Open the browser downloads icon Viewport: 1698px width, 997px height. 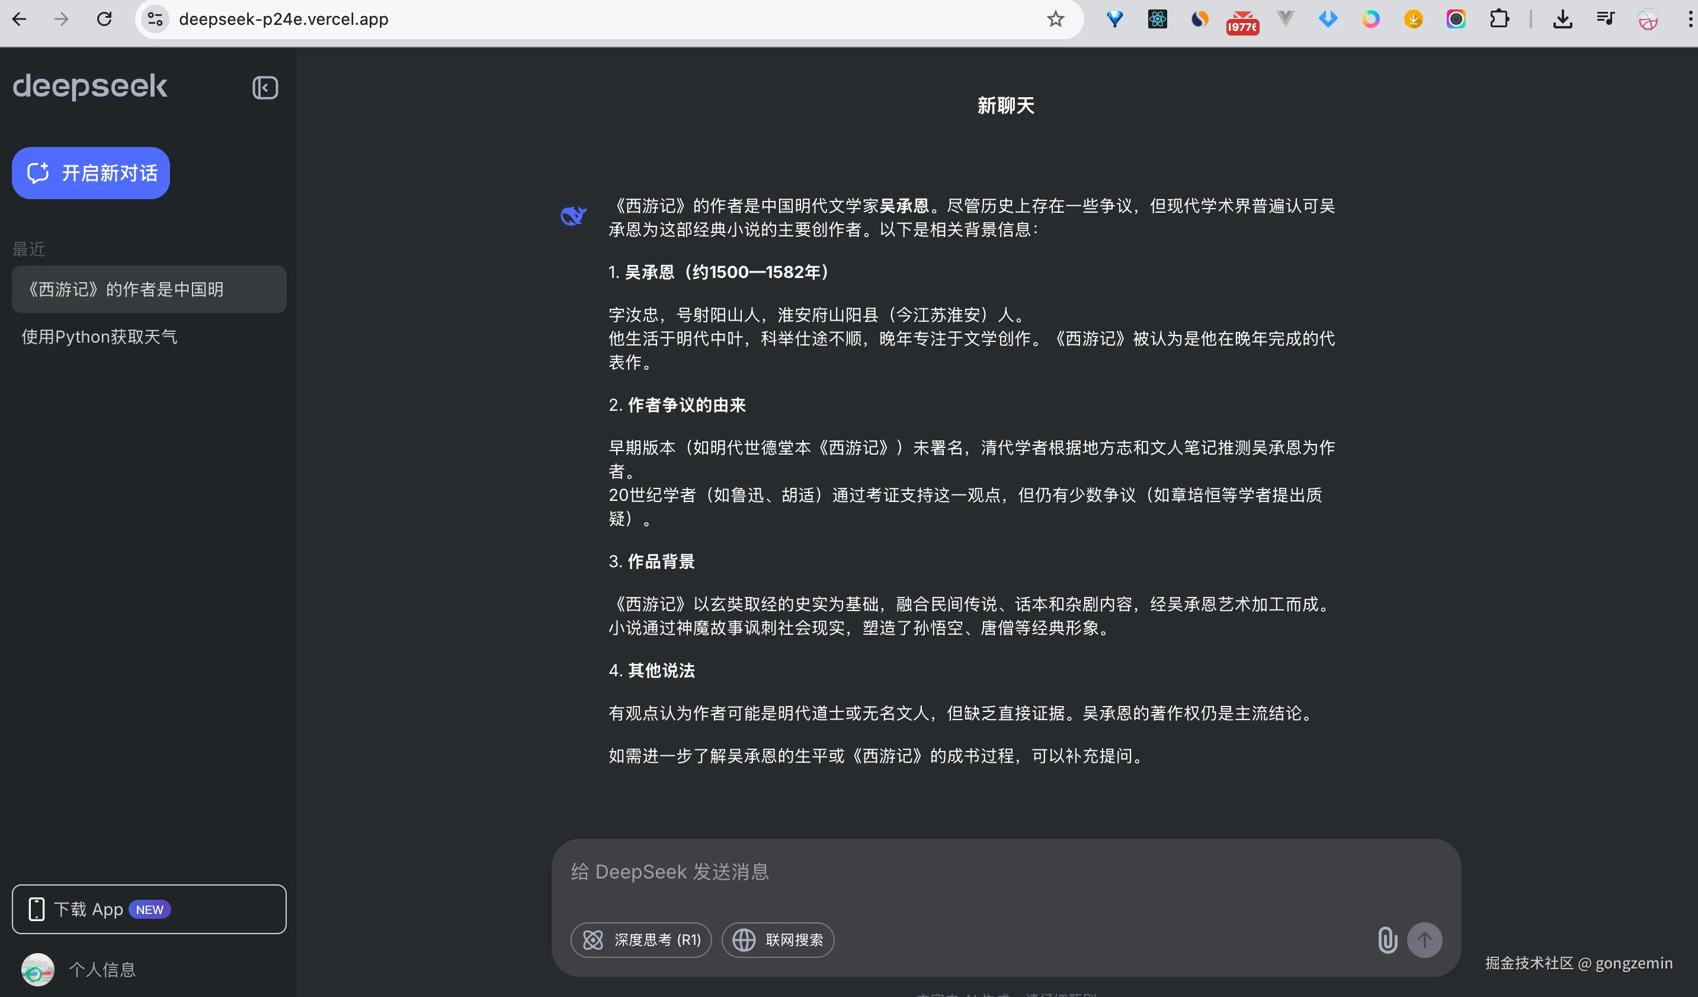[x=1562, y=19]
